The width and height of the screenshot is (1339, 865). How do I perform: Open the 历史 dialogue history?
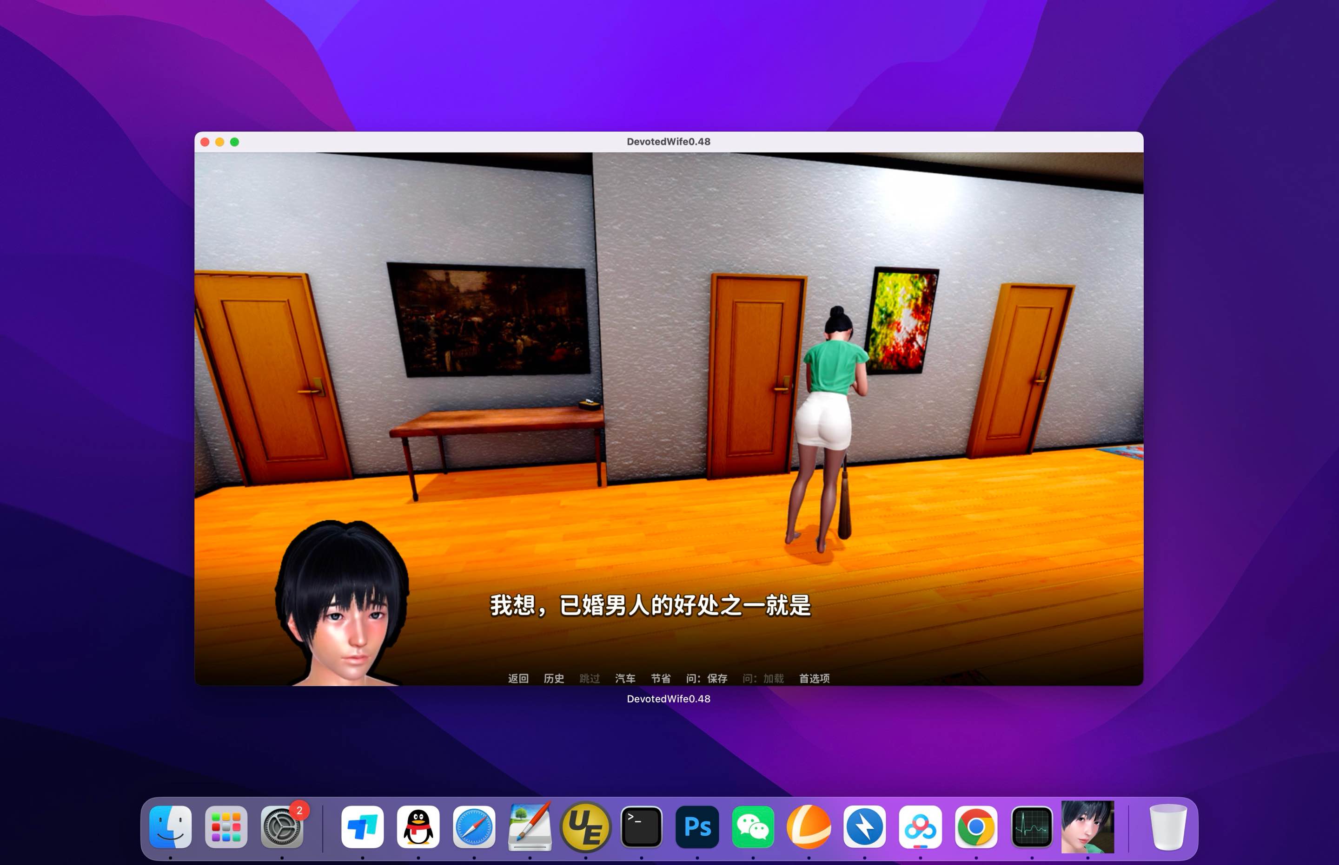tap(554, 679)
